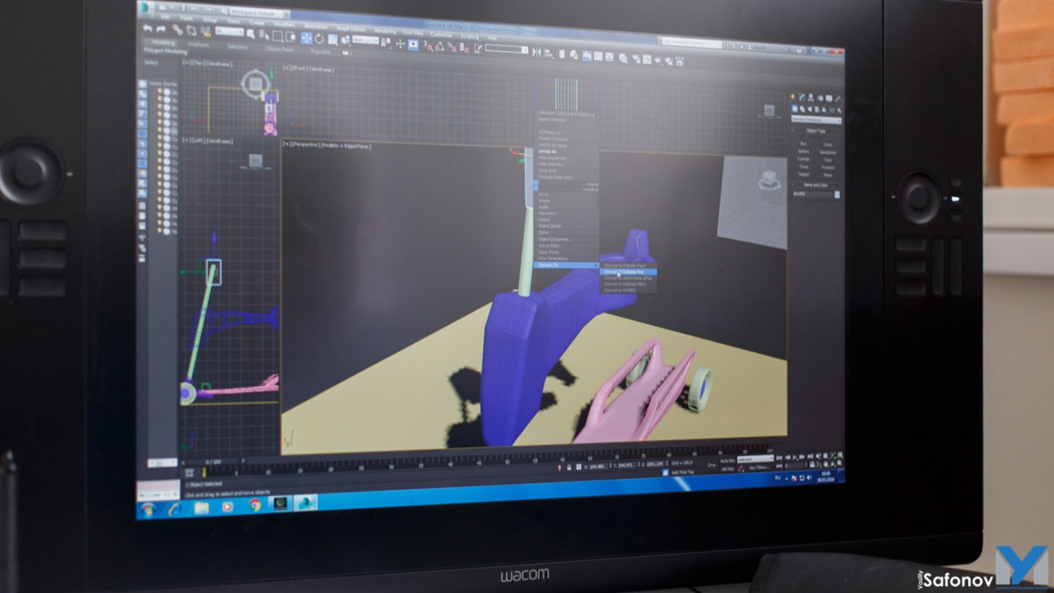Toggle the selection lock icon in the status bar

pos(569,467)
